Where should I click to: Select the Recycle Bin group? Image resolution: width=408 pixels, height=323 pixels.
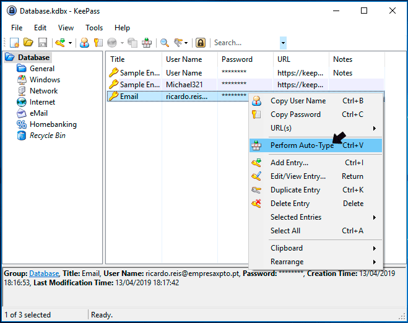click(x=47, y=136)
